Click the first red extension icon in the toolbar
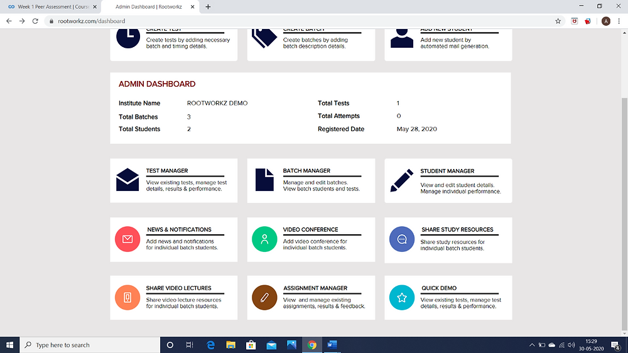Screen dimensions: 628x353 click(x=575, y=21)
